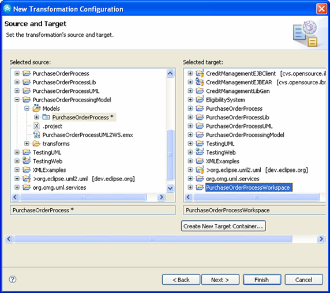Select .project in the source tree
Screen dimensions: 330x293
[x=52, y=126]
